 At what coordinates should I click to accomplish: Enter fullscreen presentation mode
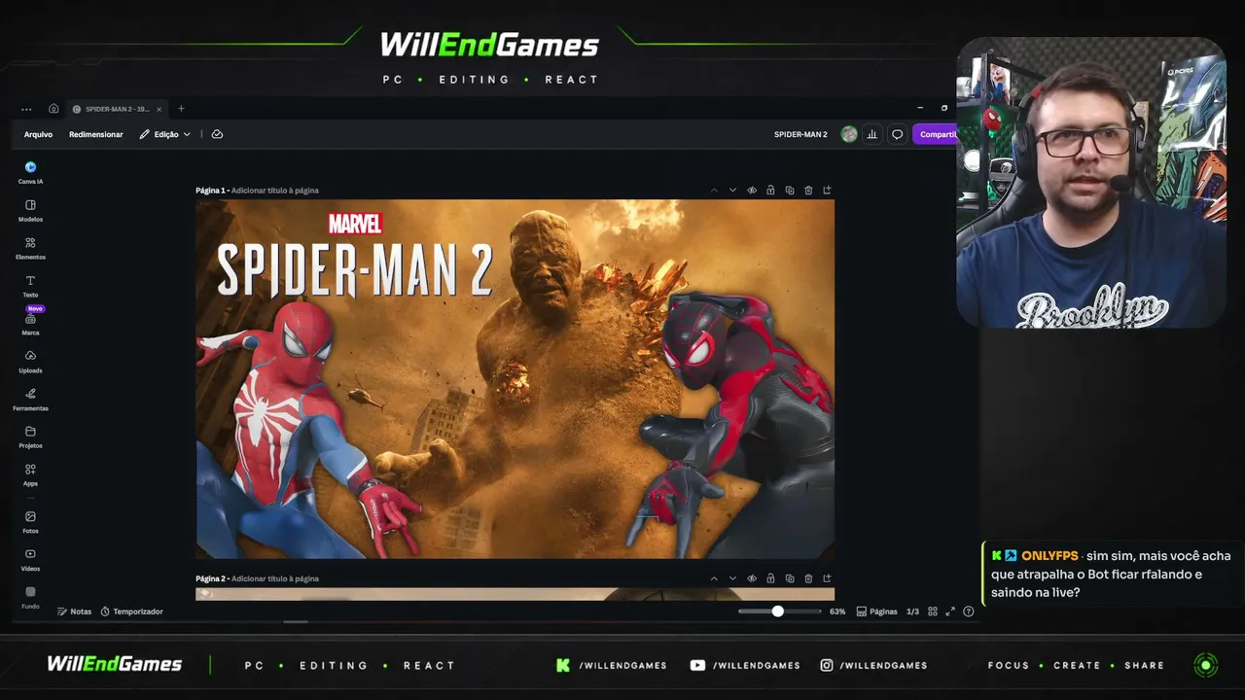[x=950, y=612]
